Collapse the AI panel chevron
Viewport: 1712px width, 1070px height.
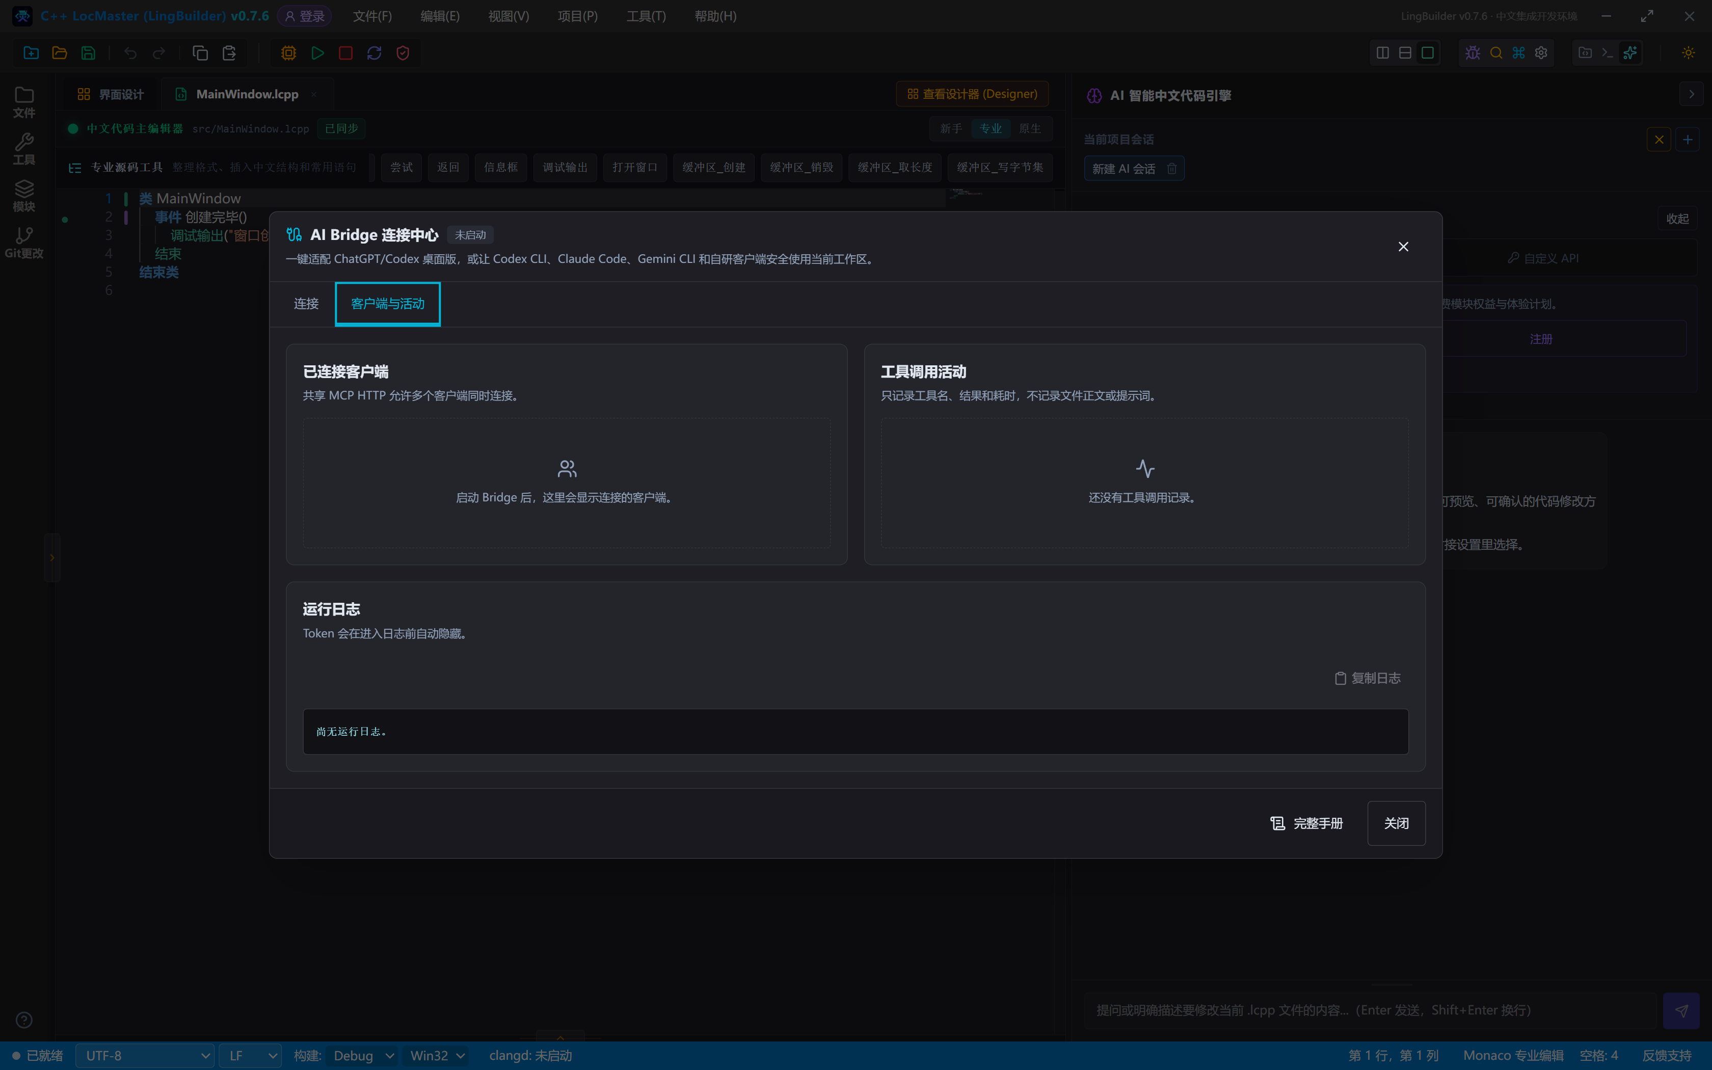(x=1692, y=95)
